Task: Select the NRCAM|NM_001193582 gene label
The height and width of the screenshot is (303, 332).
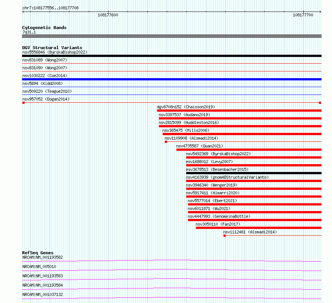Action: [43, 257]
